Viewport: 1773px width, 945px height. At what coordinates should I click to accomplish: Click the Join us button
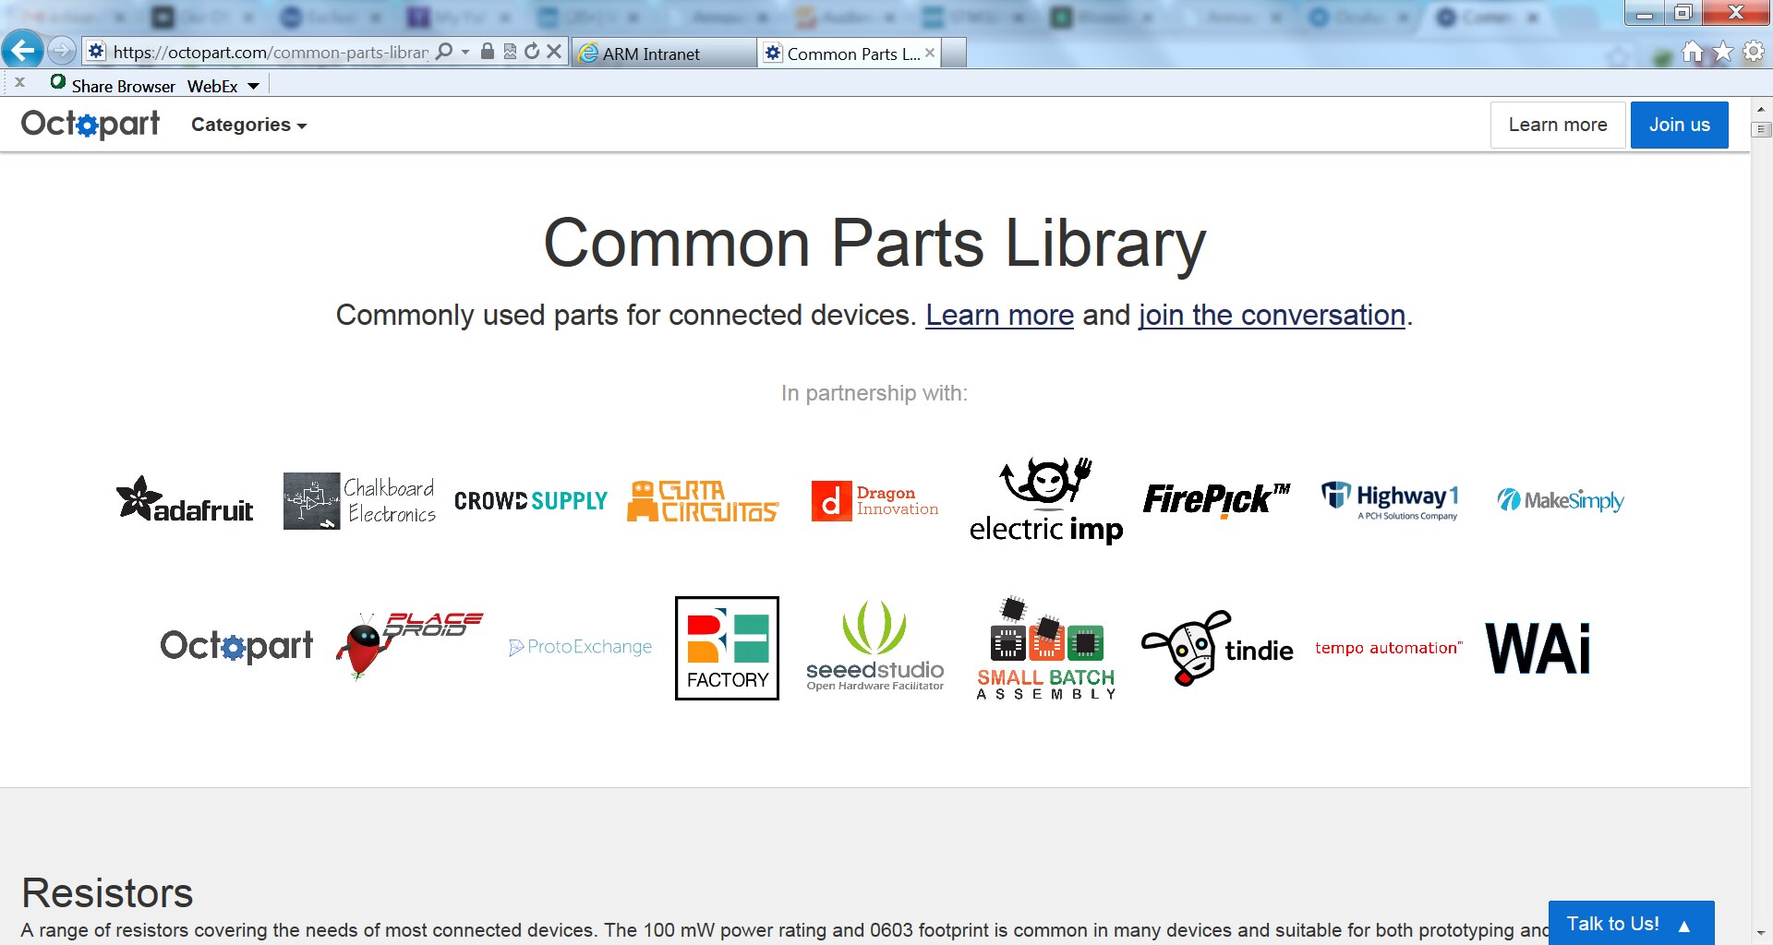point(1679,125)
